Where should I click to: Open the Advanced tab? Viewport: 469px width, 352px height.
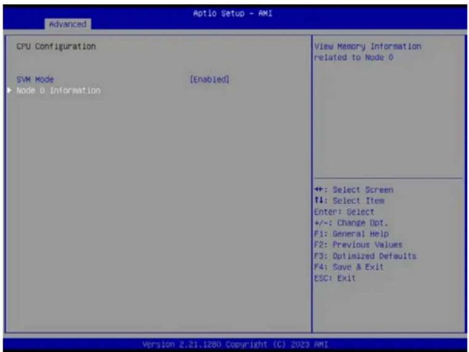[67, 24]
